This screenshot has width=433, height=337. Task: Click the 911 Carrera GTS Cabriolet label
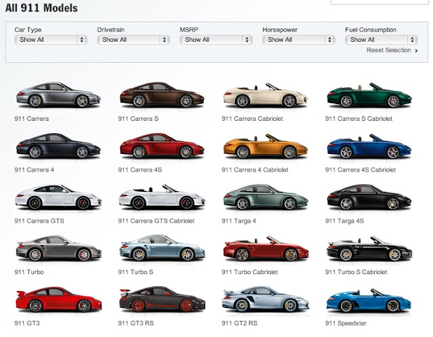(x=156, y=221)
